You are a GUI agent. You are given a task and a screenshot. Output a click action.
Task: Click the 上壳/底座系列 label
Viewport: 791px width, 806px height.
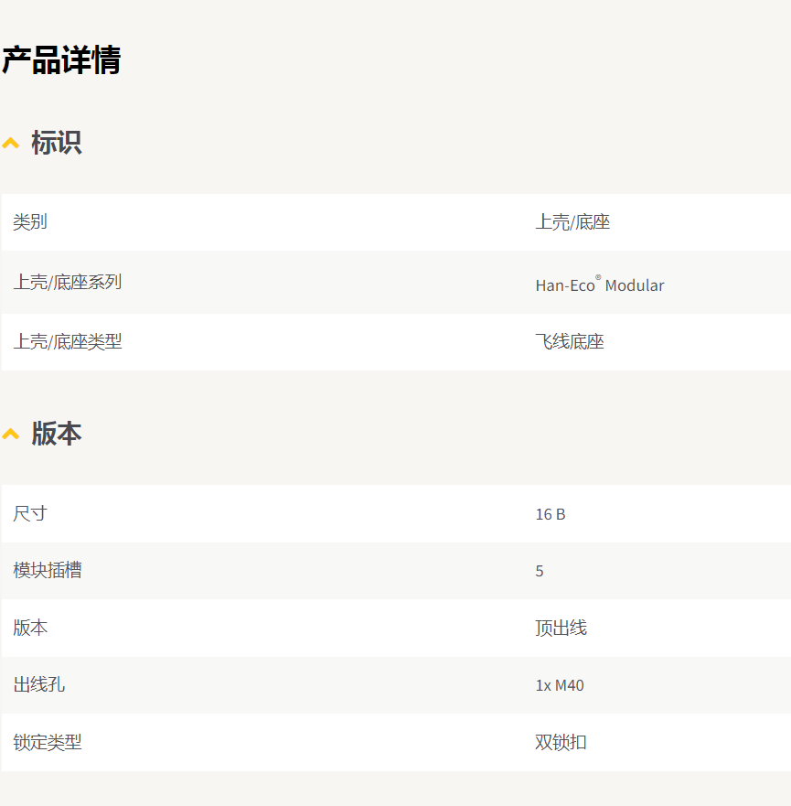(x=68, y=282)
